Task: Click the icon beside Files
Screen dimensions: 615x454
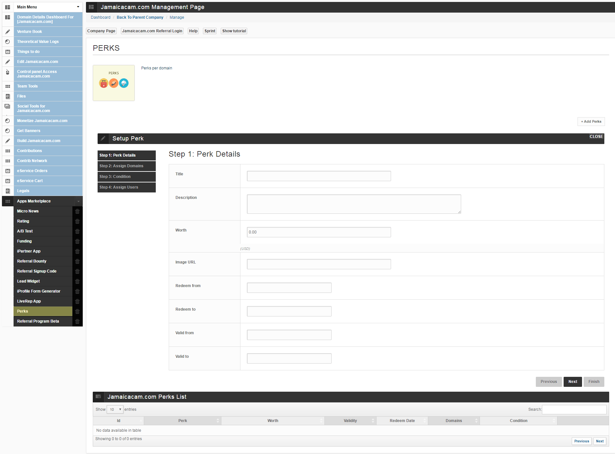Action: point(8,96)
